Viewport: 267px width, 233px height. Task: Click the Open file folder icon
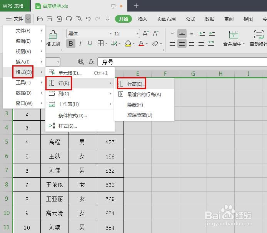pos(40,19)
